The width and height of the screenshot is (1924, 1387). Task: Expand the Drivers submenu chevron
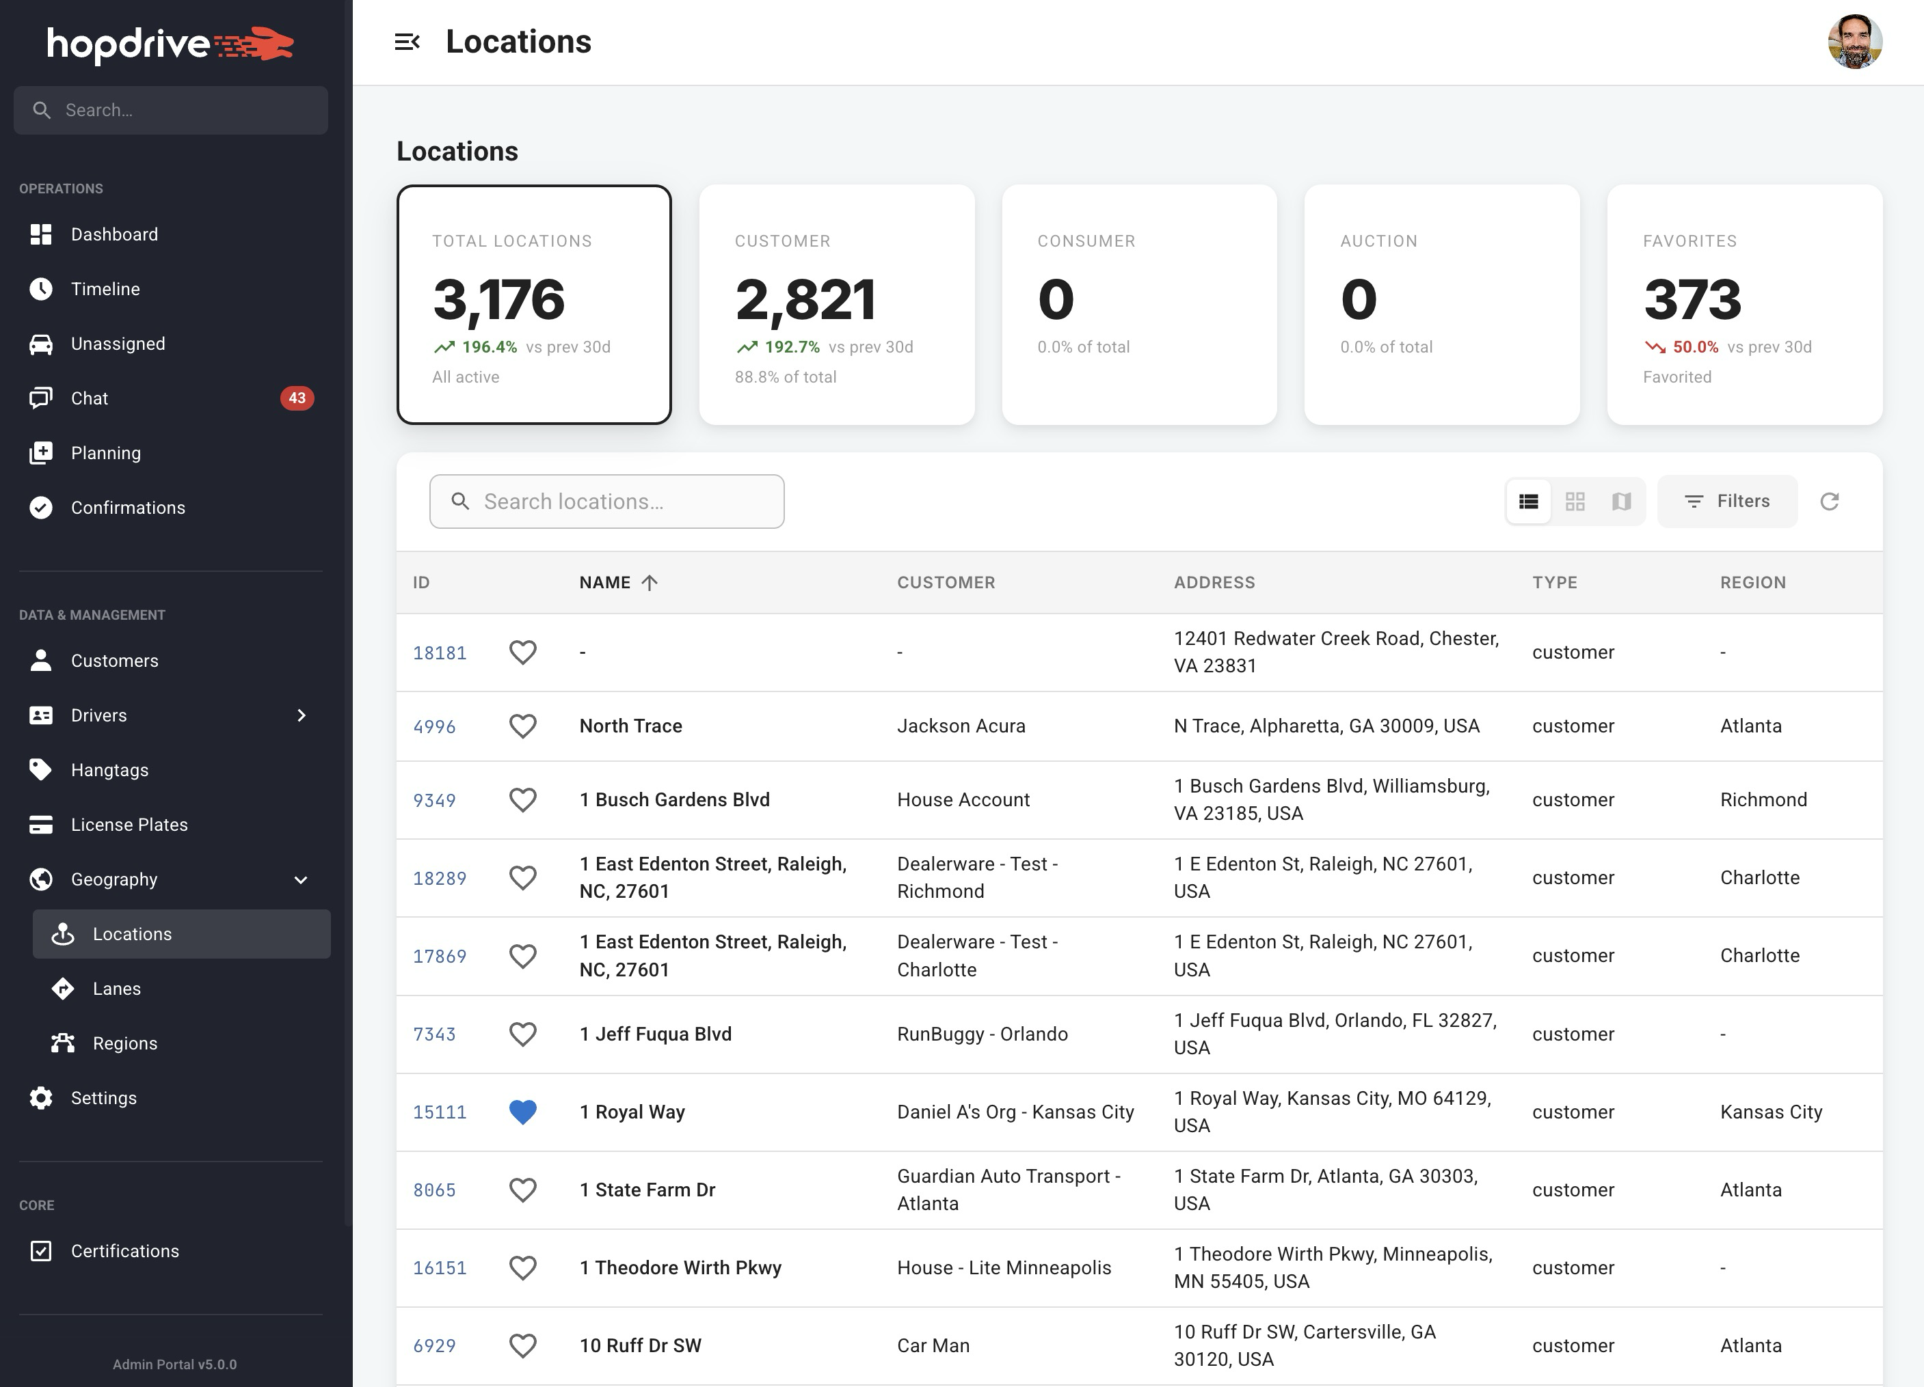pos(301,715)
